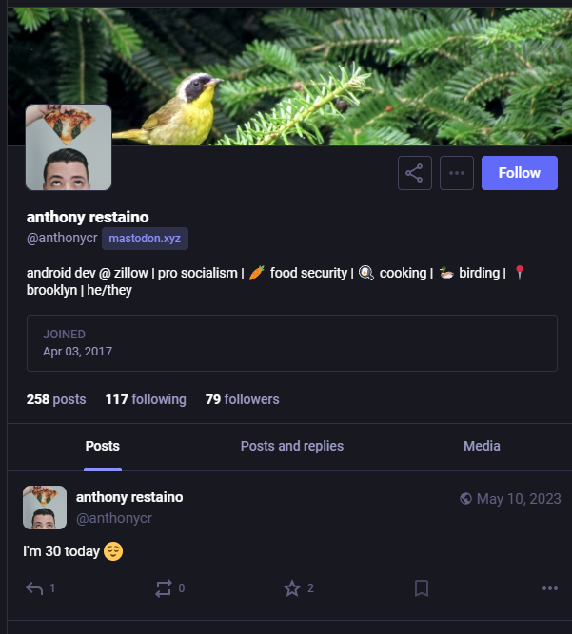Screen dimensions: 572x634
Task: Click the globe visibility icon on the post
Action: [466, 498]
